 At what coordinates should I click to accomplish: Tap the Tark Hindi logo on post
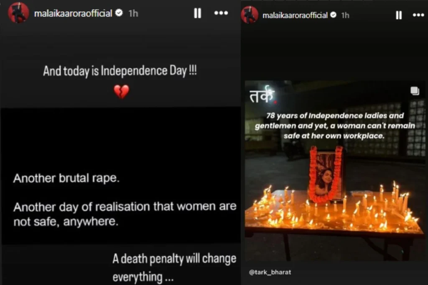262,95
